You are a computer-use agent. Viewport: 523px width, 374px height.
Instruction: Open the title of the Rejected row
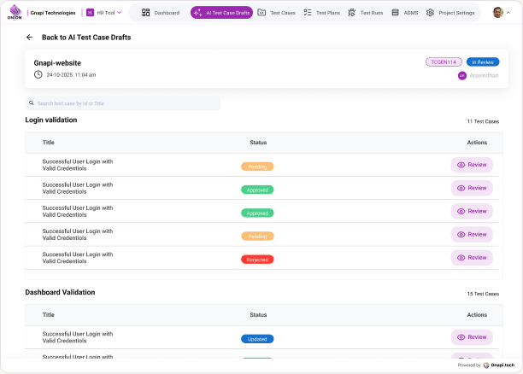click(x=78, y=258)
